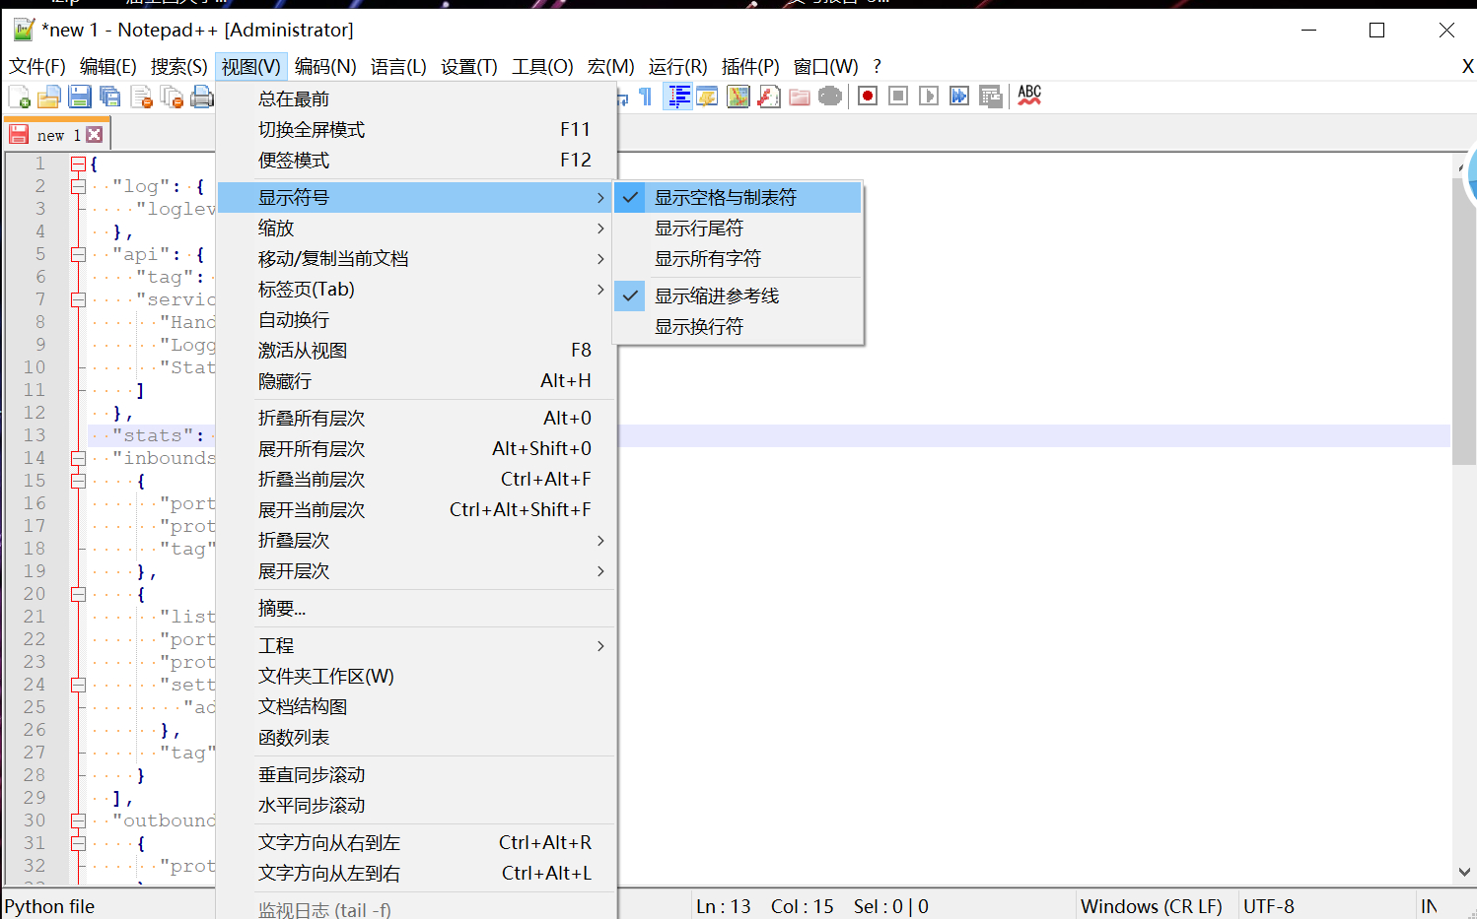Open the 文件(F) menu
The width and height of the screenshot is (1477, 919).
tap(37, 66)
